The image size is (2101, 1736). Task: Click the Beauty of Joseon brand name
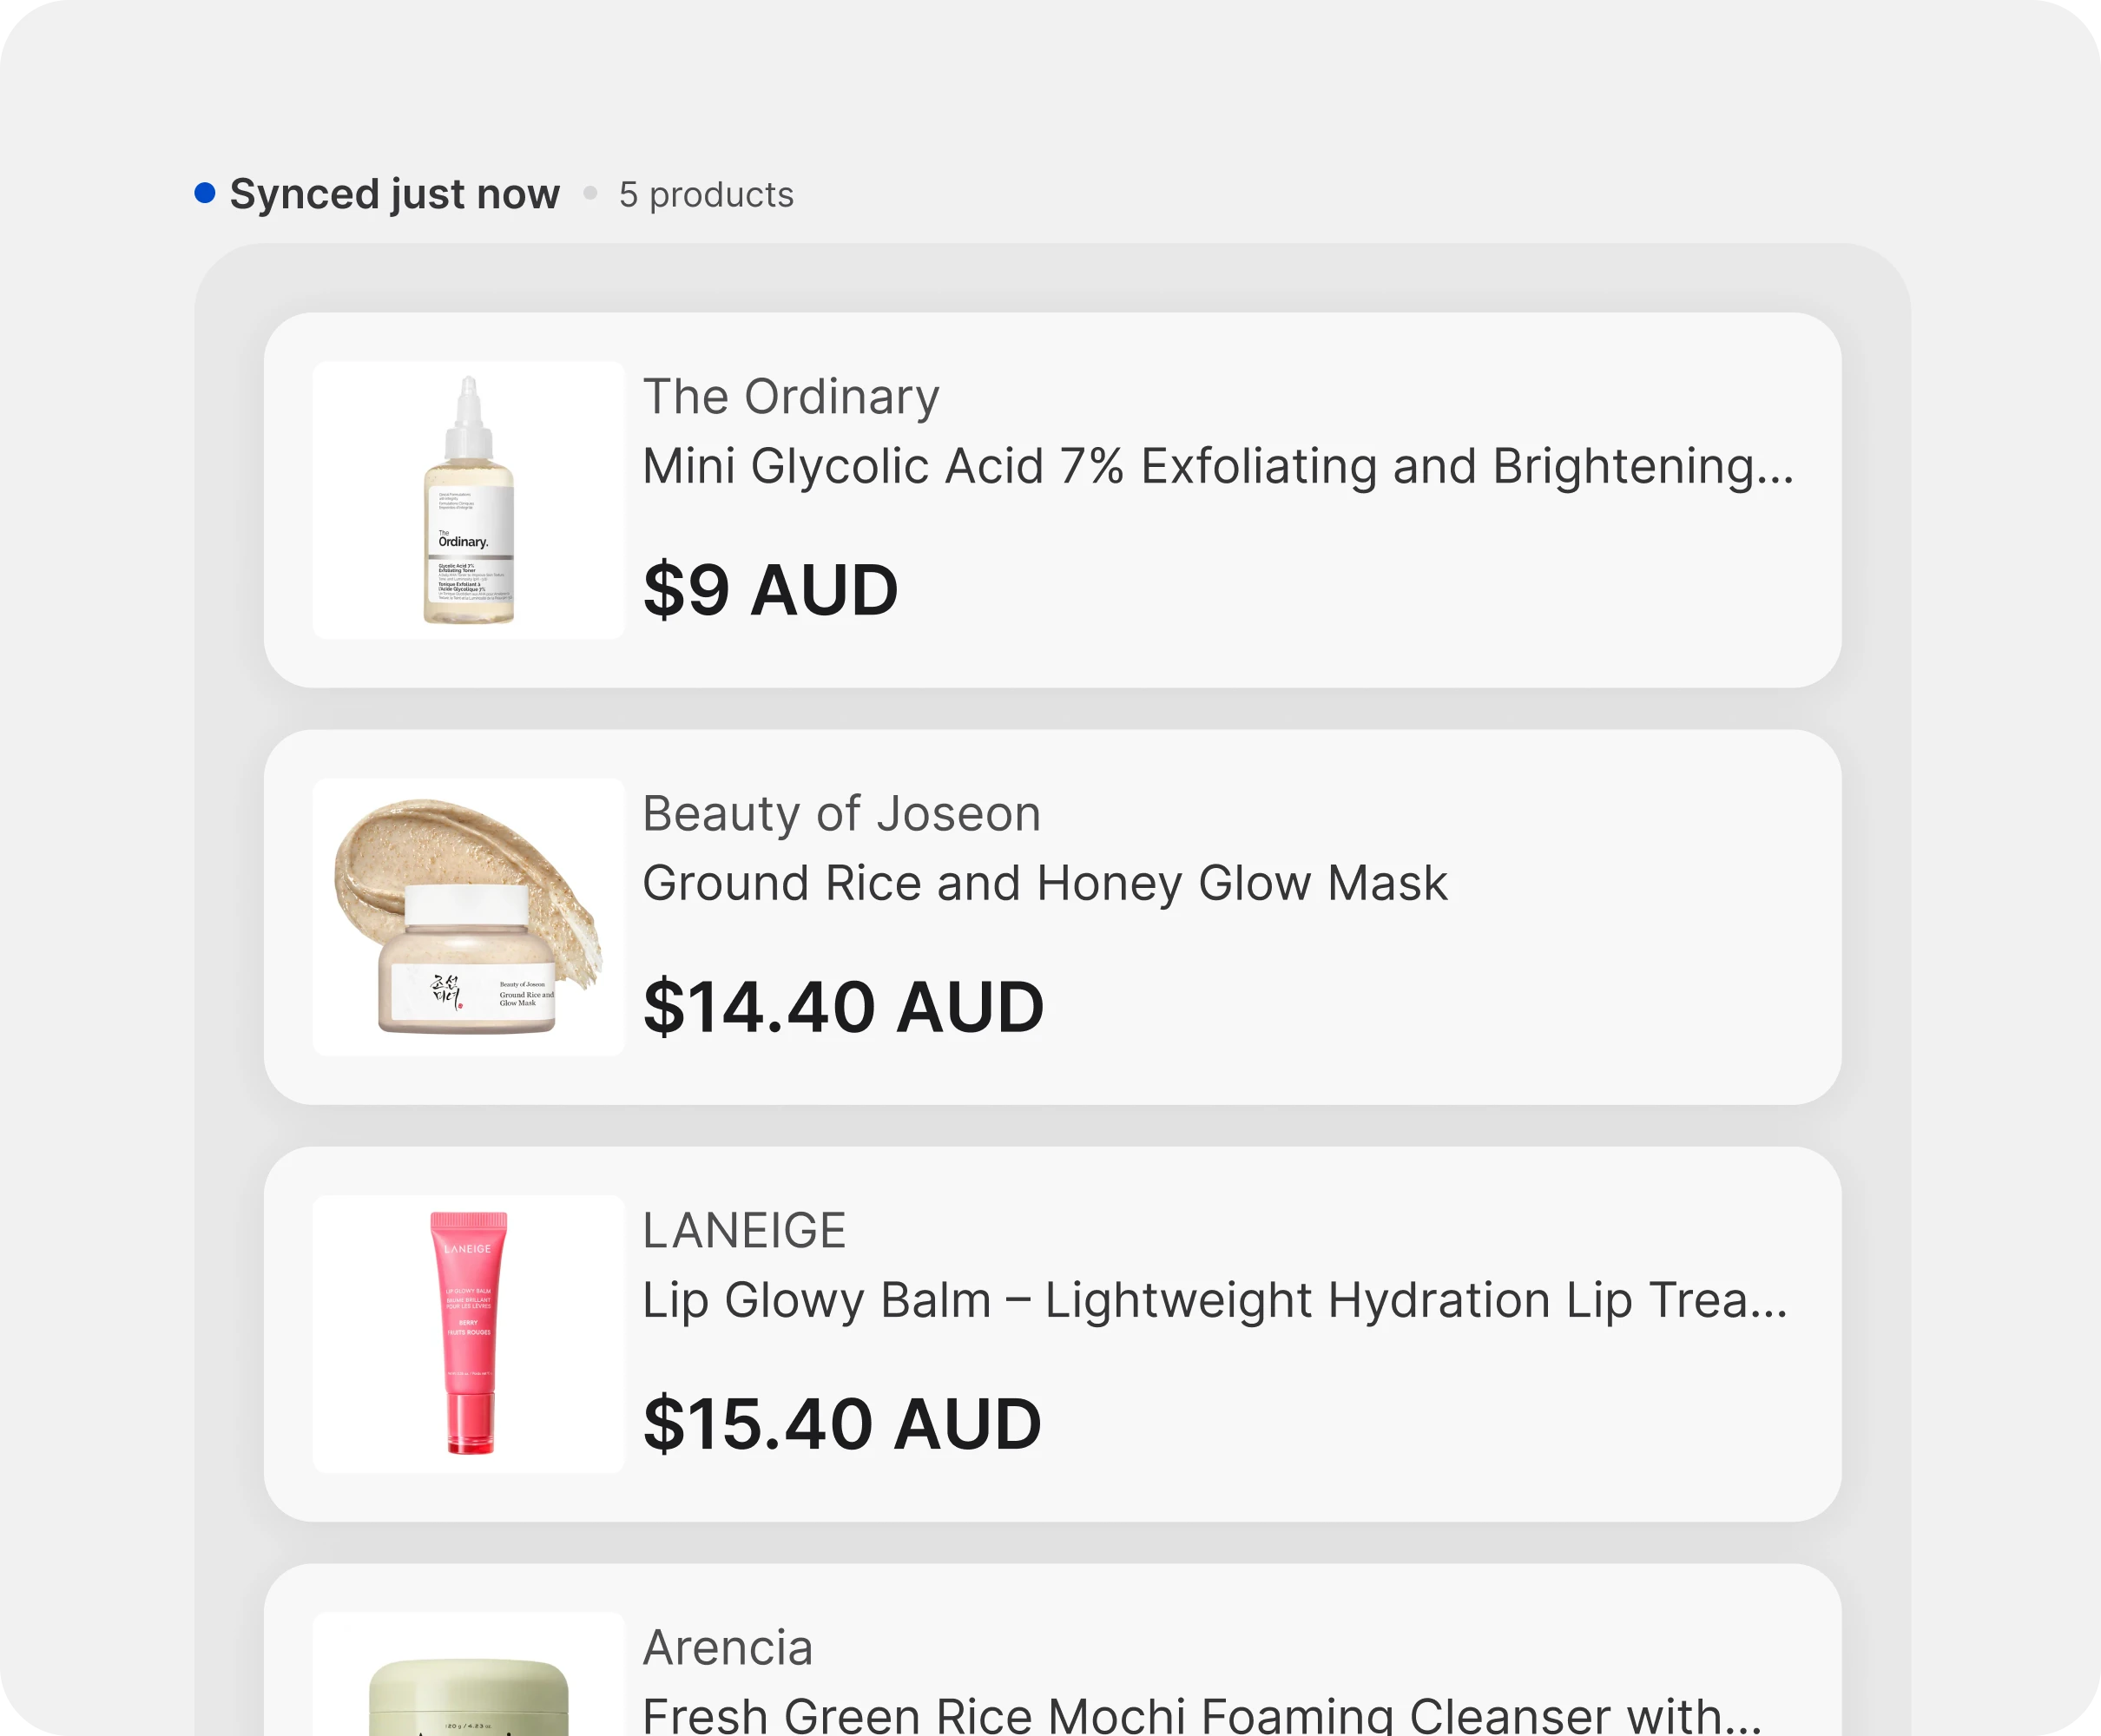click(x=842, y=814)
